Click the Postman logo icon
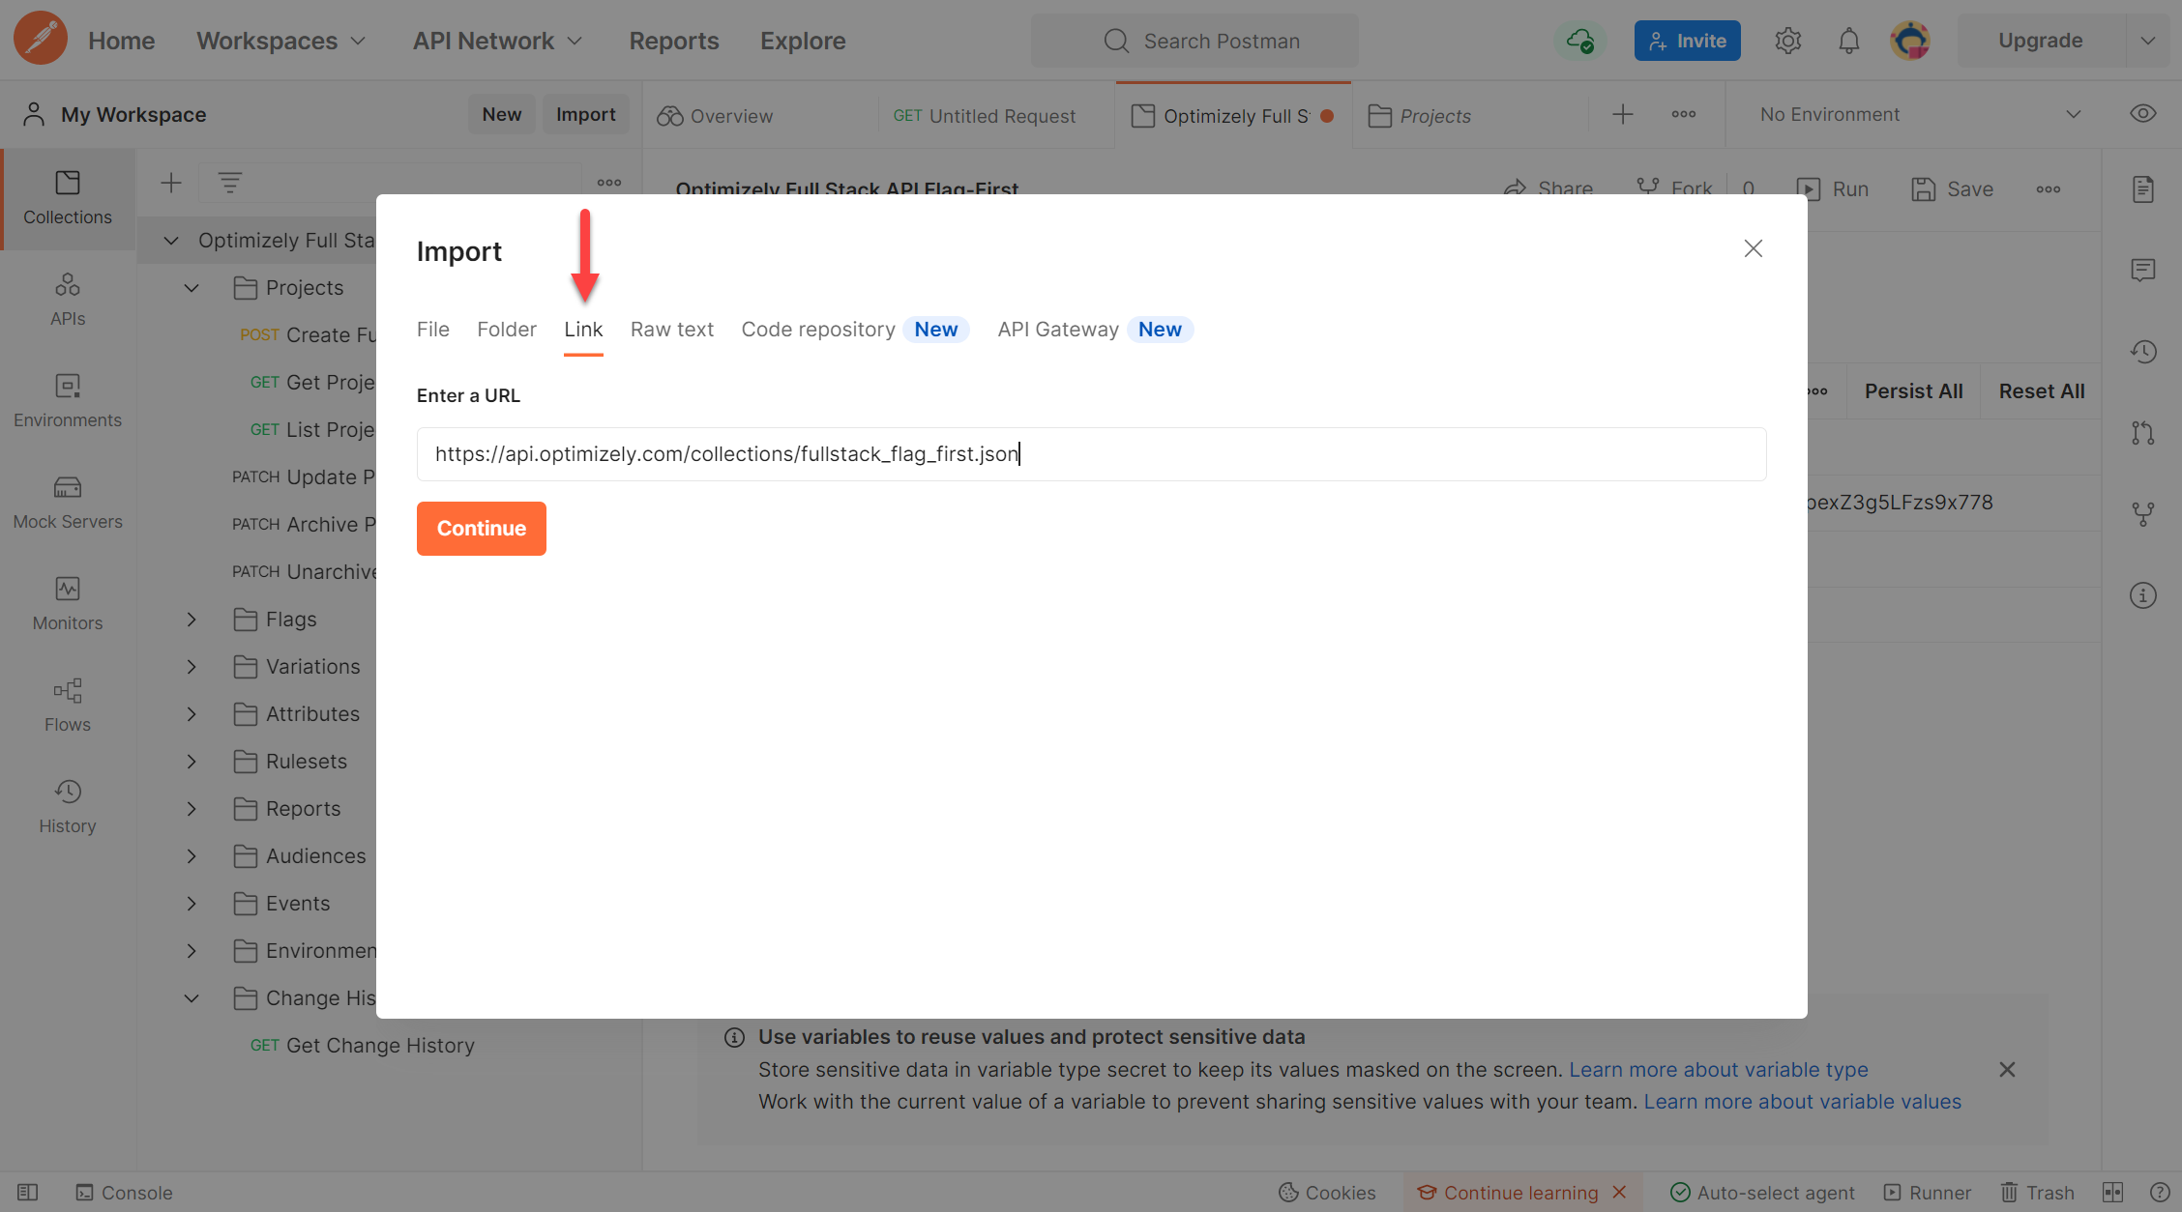This screenshot has height=1212, width=2182. pos(40,40)
